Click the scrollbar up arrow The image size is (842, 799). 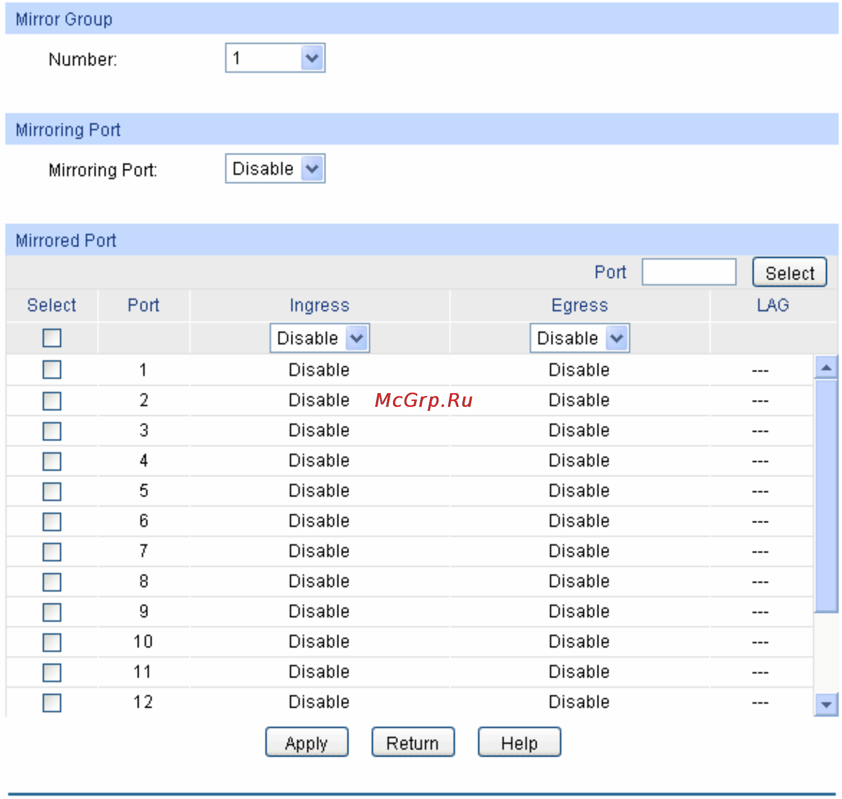tap(826, 367)
